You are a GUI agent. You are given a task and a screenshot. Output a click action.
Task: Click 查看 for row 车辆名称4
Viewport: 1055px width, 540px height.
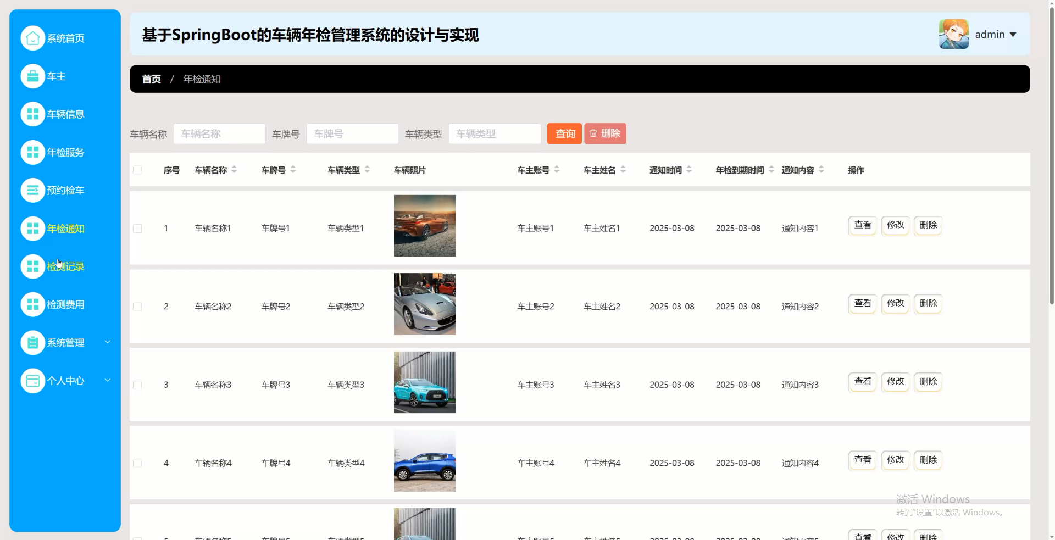coord(862,460)
